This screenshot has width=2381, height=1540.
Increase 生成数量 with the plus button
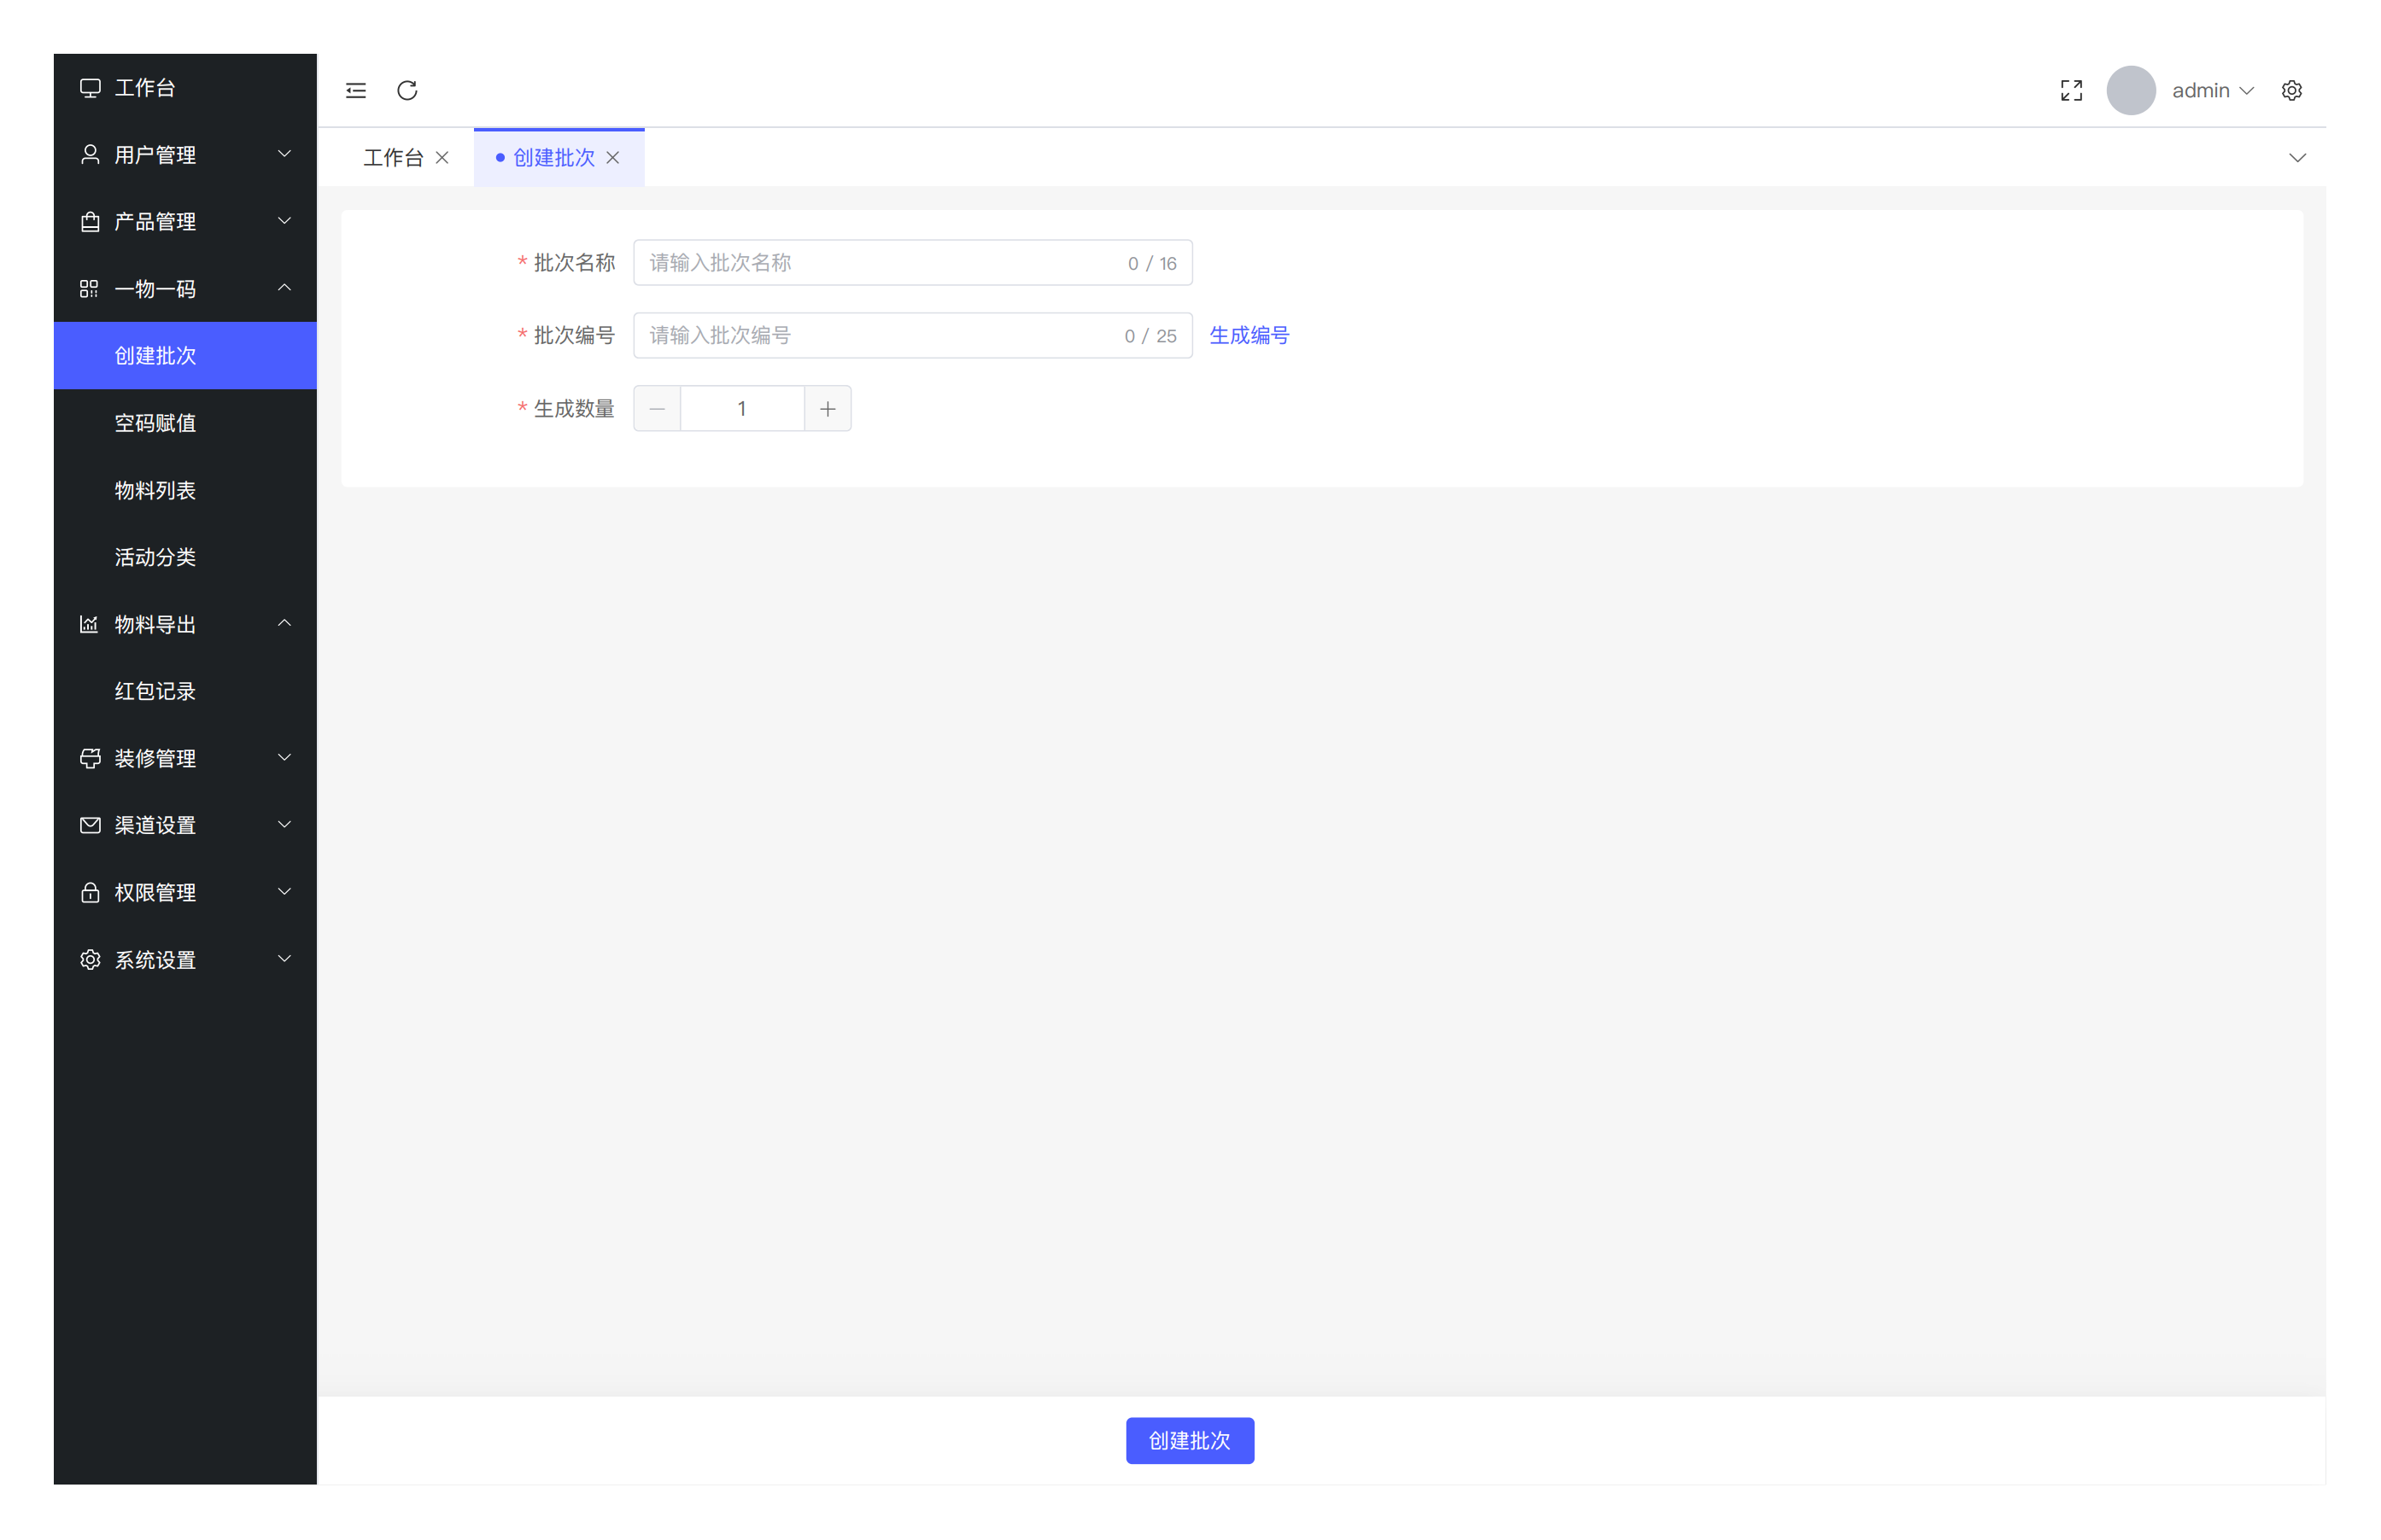[x=828, y=408]
